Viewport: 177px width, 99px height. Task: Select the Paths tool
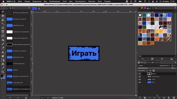click(x=3, y=60)
